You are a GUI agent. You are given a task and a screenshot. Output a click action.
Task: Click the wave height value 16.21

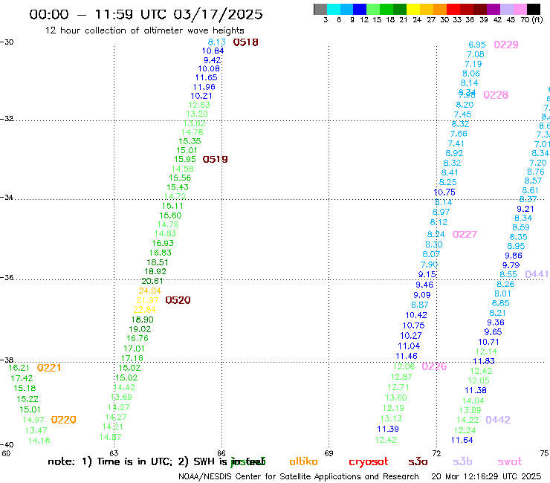tap(19, 368)
